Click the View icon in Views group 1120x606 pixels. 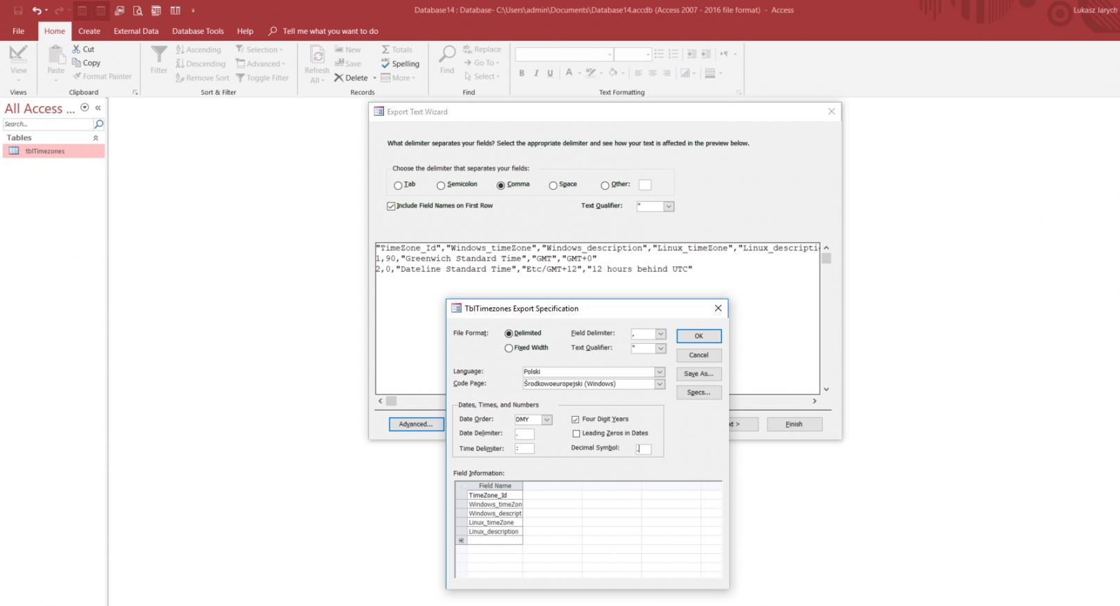coord(19,55)
